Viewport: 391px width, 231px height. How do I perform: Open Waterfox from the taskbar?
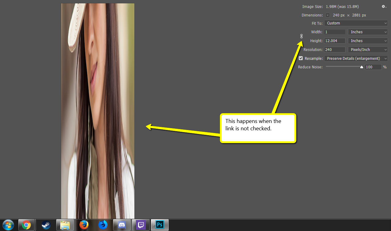103,225
